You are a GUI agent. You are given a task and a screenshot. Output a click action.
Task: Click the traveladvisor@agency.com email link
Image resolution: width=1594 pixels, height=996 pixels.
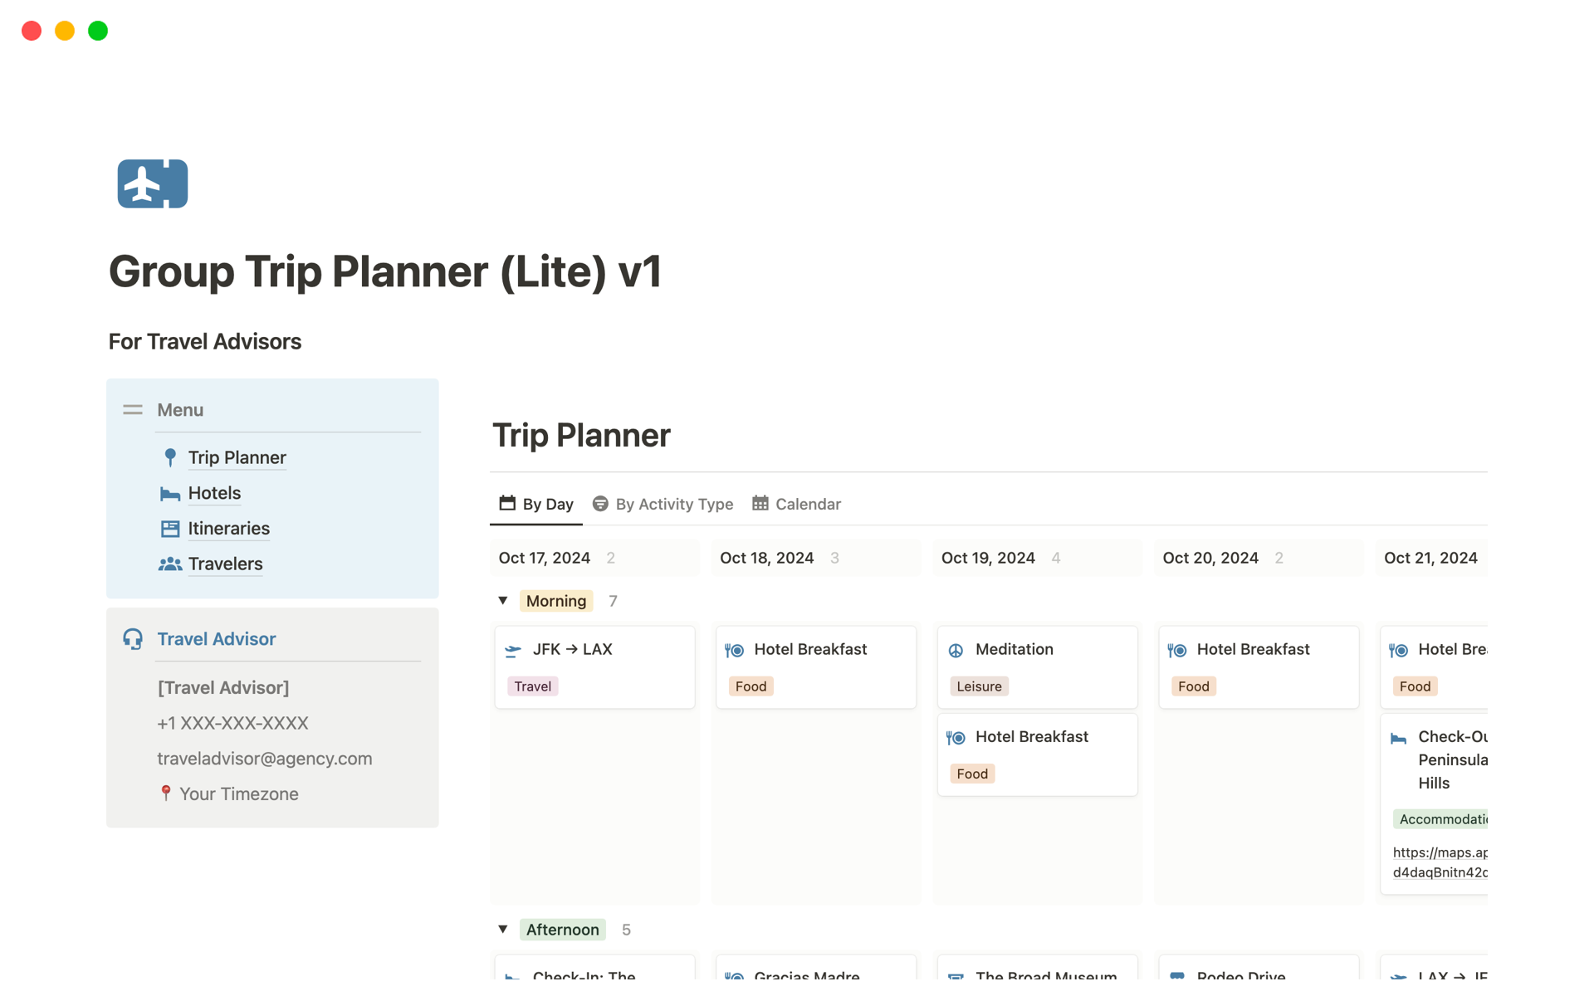click(264, 757)
